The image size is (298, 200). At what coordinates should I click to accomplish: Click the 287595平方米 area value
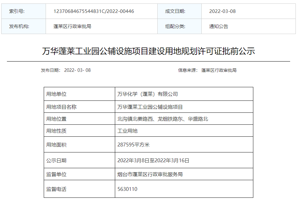point(133,145)
